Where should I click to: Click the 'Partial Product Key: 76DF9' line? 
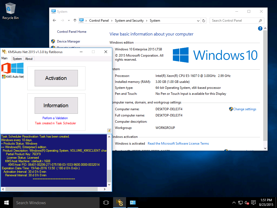coord(23,154)
